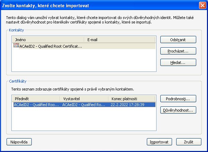
Task: Open Podrobnosti... certificate details
Action: [x=178, y=99]
